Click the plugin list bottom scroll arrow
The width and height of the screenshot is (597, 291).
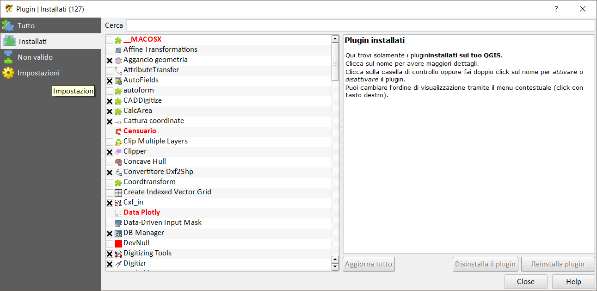point(336,266)
